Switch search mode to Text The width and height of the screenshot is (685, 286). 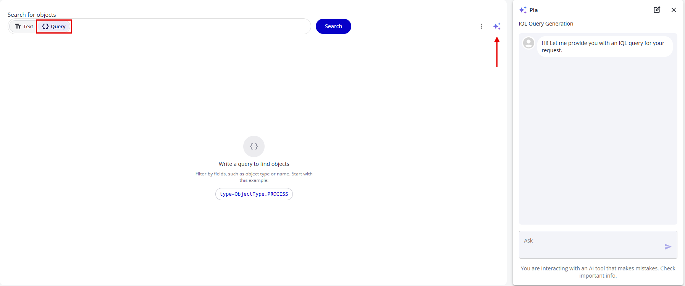[x=24, y=26]
